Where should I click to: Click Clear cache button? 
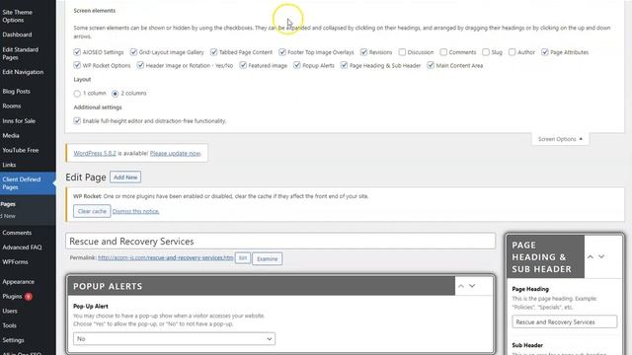click(x=92, y=211)
